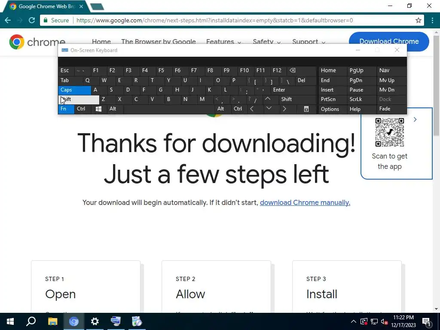Open the Chrome three-dot menu

(x=432, y=20)
